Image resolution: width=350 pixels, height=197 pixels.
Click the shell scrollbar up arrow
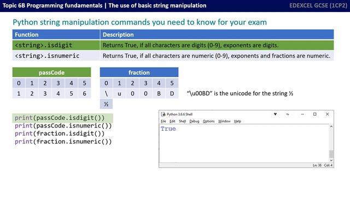pyautogui.click(x=331, y=126)
